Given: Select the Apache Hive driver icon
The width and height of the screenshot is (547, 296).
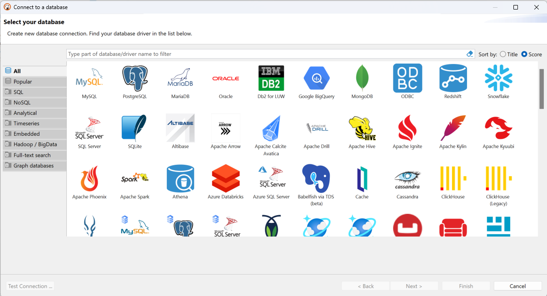Looking at the screenshot, I should pos(362,128).
